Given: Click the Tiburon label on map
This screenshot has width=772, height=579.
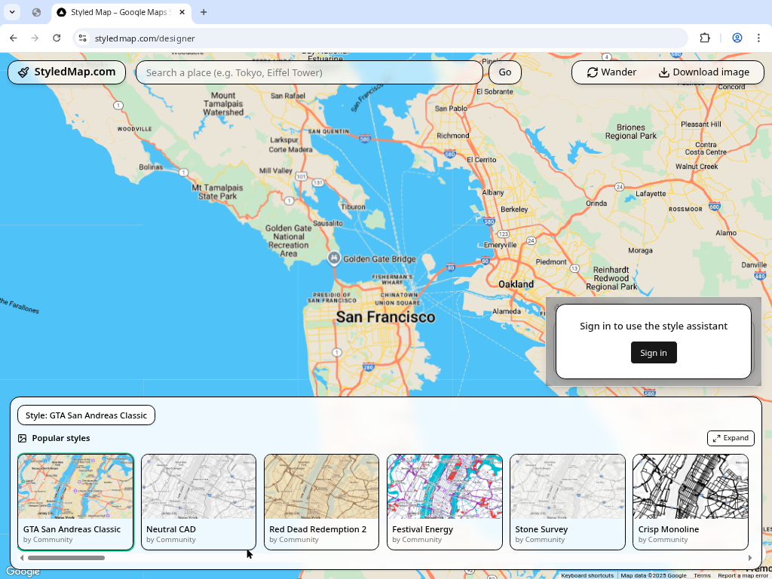Looking at the screenshot, I should 353,207.
